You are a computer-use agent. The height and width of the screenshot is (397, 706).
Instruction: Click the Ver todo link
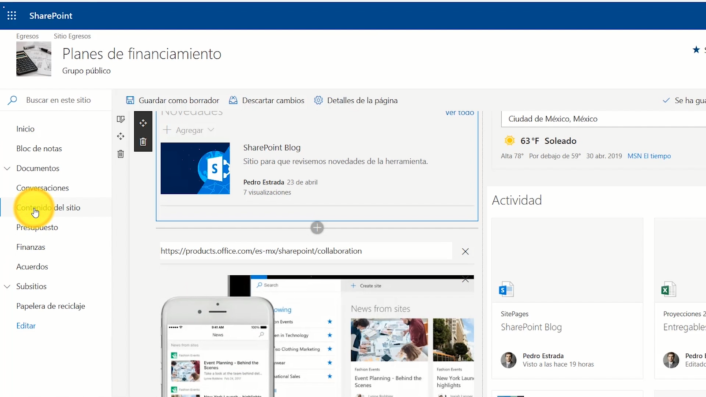[460, 113]
